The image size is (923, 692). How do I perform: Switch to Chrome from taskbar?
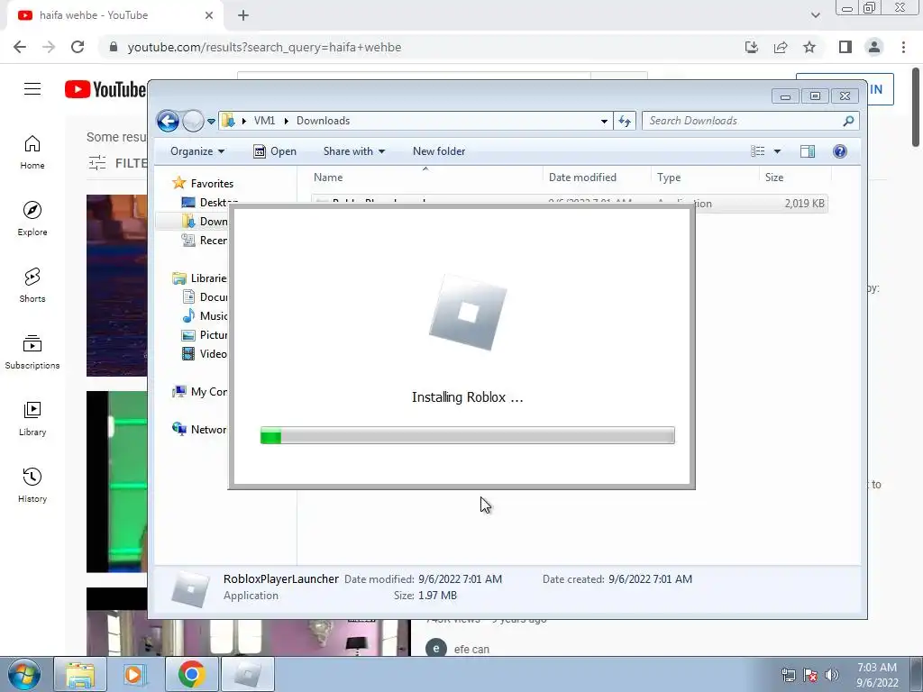pyautogui.click(x=191, y=674)
